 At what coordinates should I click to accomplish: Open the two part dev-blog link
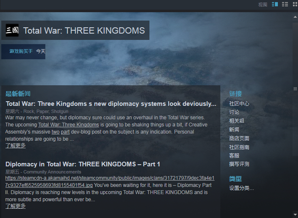pos(60,132)
